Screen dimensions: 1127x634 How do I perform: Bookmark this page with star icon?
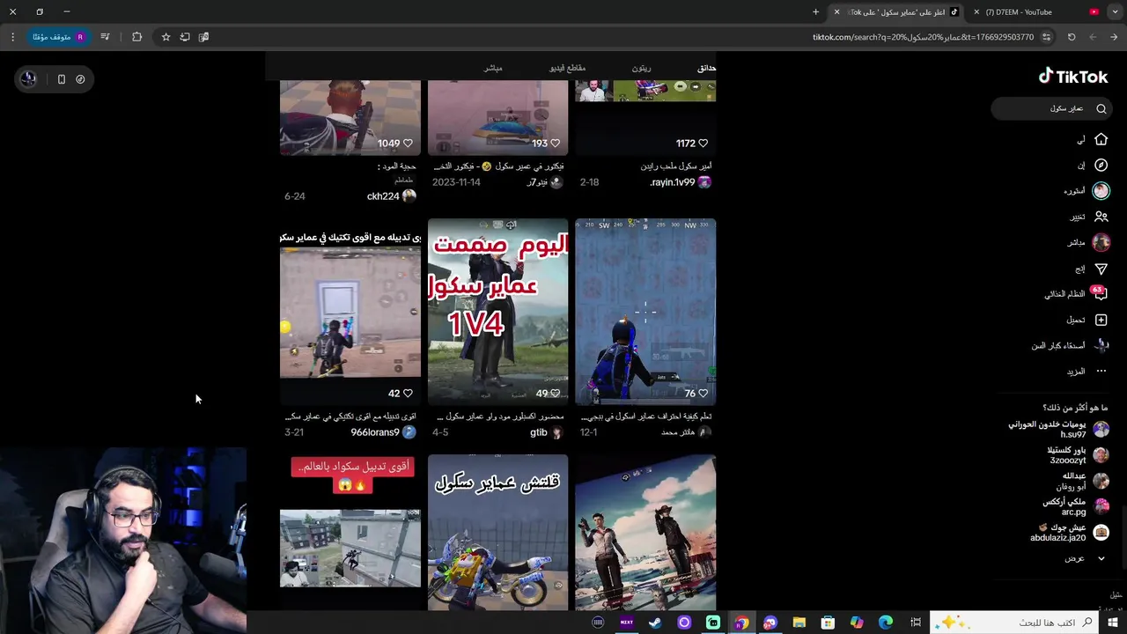(166, 37)
